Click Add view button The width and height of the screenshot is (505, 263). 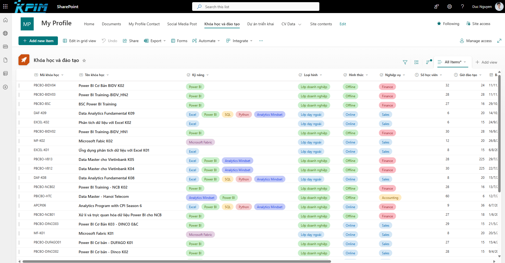pyautogui.click(x=486, y=62)
